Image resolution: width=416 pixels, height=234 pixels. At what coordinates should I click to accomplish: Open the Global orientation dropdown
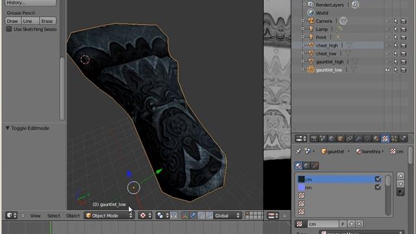pyautogui.click(x=227, y=216)
